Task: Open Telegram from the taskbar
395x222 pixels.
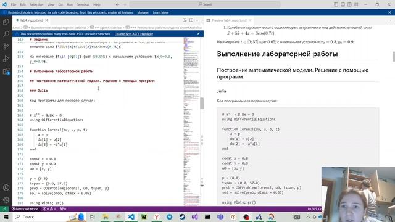Action: pos(169,216)
